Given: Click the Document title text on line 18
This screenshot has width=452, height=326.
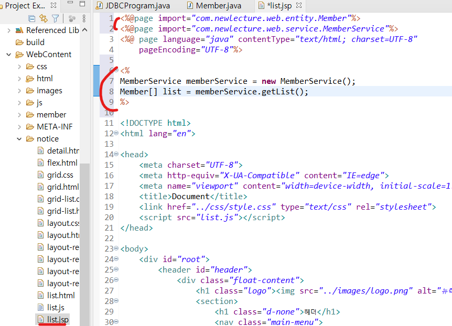Looking at the screenshot, I should click(190, 197).
